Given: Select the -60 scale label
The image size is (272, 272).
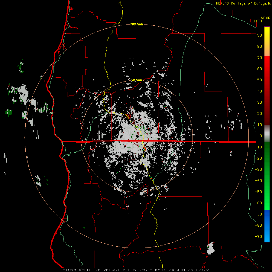Looking at the screenshot, I should pos(258,203).
